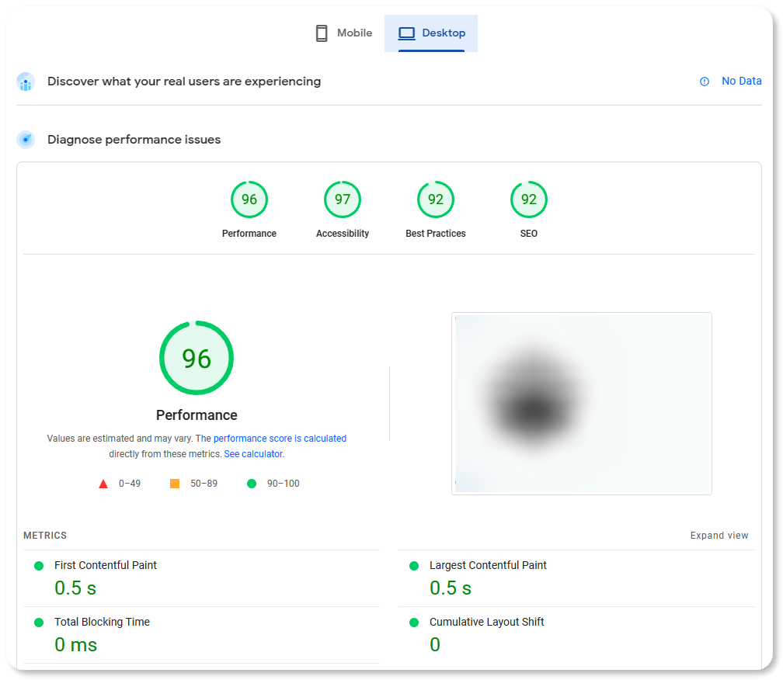Click the orange square 50–89 legend icon

click(x=175, y=484)
